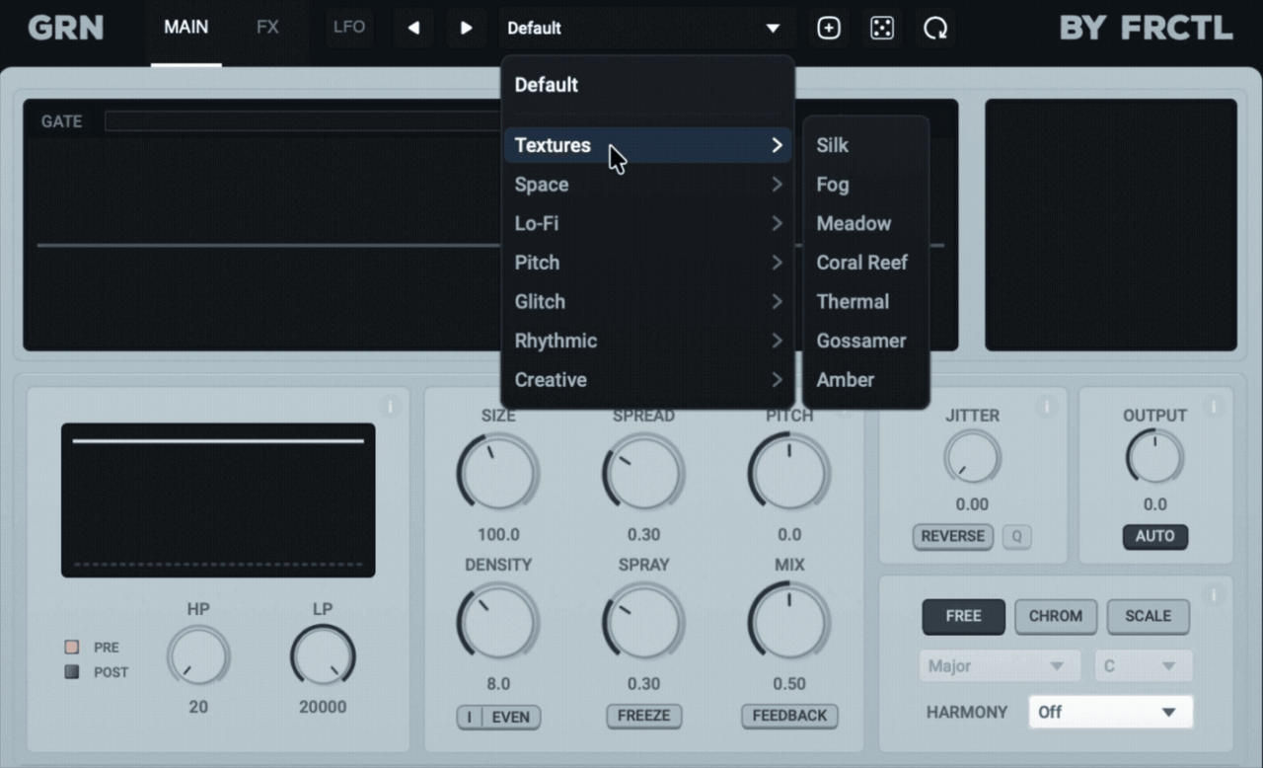
Task: Click the randomize dice icon
Action: click(882, 29)
